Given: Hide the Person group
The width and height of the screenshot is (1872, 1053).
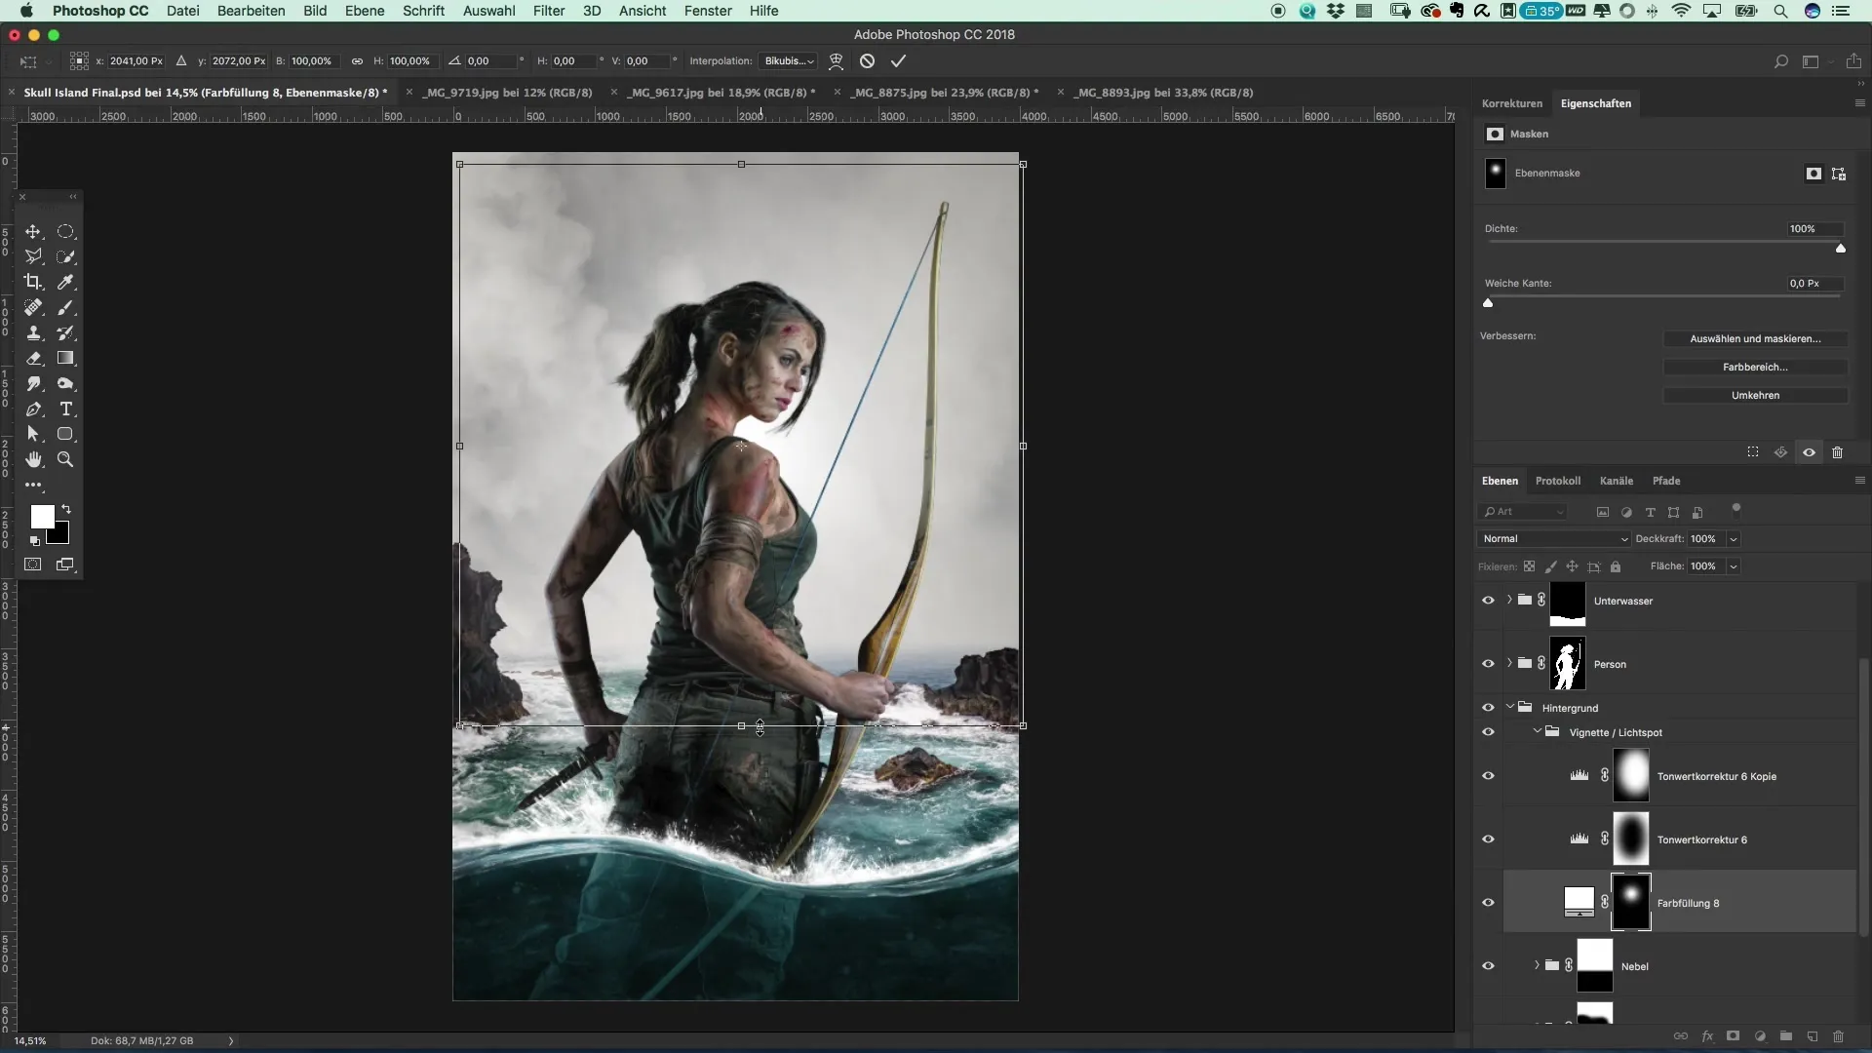Looking at the screenshot, I should [x=1488, y=664].
